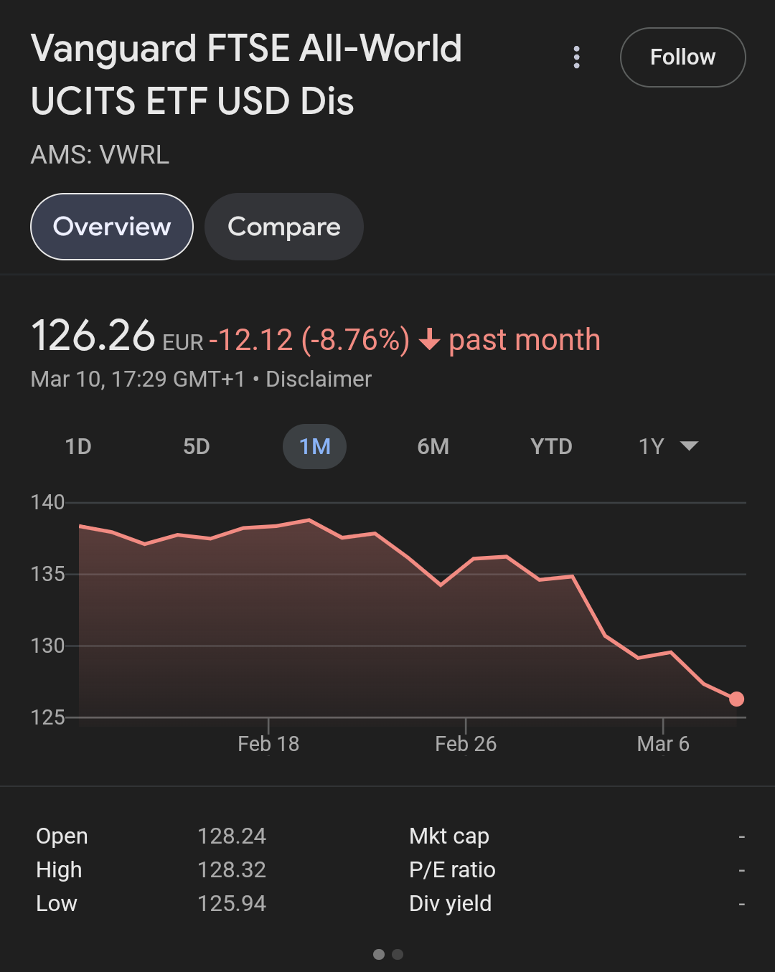Click the red down arrow price indicator
Image resolution: width=775 pixels, height=972 pixels.
coord(429,339)
